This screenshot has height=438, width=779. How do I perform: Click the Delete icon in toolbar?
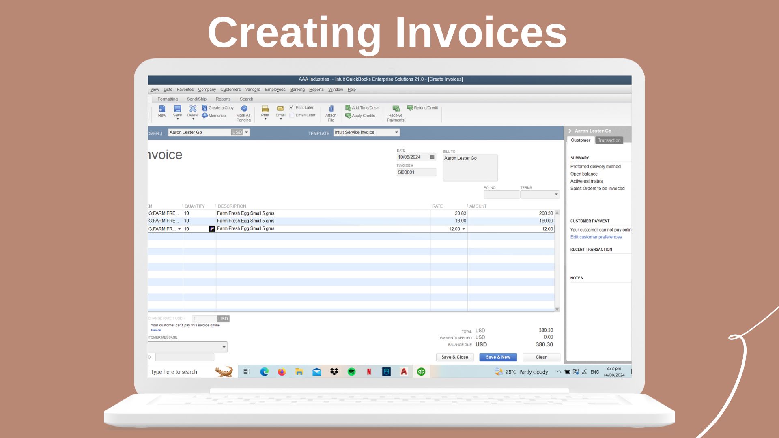[193, 109]
